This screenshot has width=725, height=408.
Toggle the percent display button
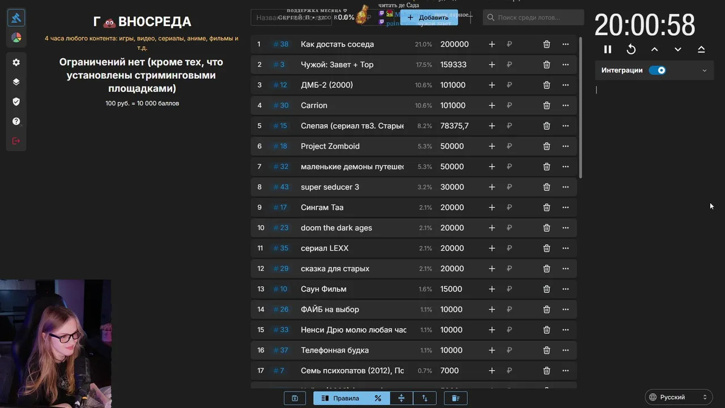tap(378, 398)
